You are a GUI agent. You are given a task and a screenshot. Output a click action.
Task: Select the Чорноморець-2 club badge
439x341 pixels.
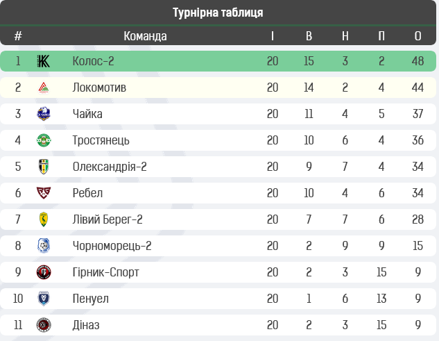(44, 246)
